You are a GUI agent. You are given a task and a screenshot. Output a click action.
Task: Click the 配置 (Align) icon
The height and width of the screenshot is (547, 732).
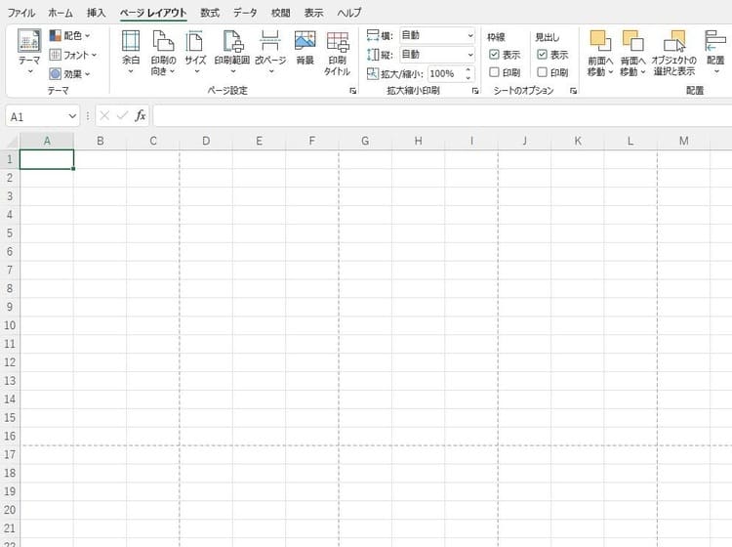pos(715,41)
